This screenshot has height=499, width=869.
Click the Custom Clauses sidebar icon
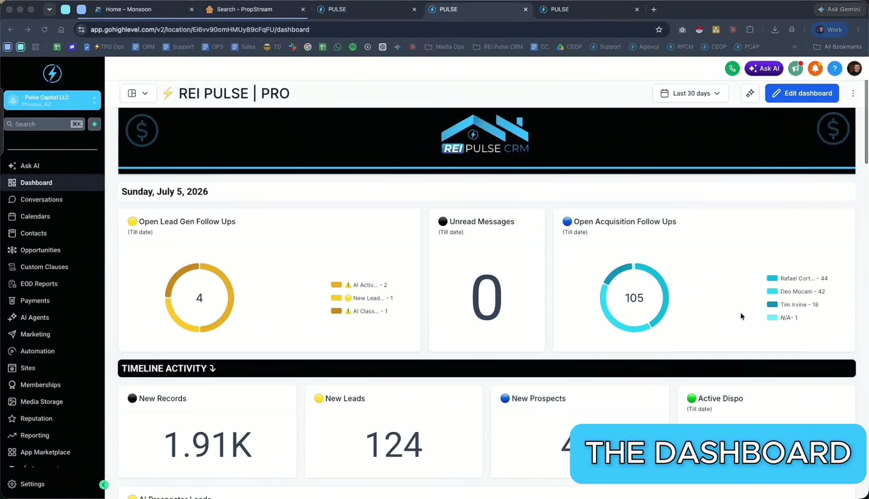click(x=12, y=267)
